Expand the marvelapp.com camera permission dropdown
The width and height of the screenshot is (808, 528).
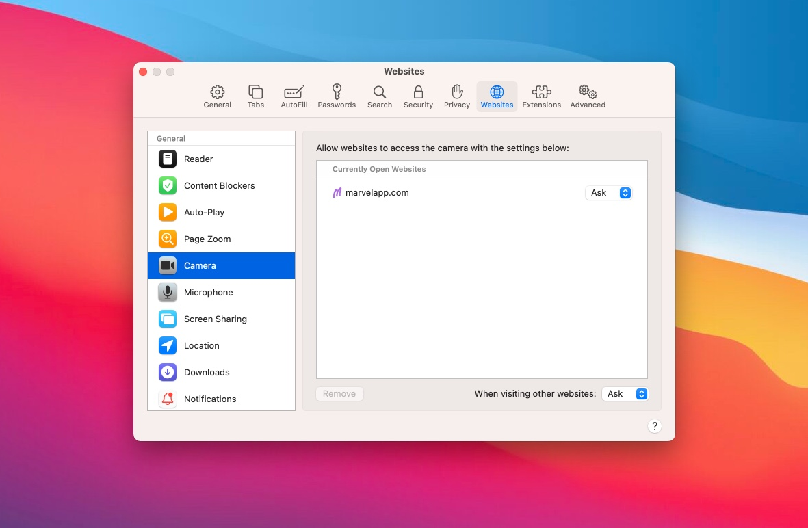pyautogui.click(x=608, y=193)
